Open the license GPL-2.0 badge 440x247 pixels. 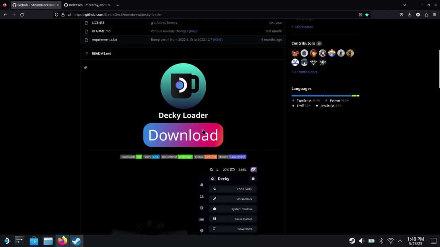[x=205, y=157]
